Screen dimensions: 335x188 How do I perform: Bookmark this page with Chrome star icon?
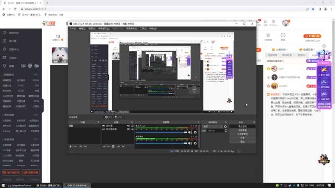(x=313, y=9)
